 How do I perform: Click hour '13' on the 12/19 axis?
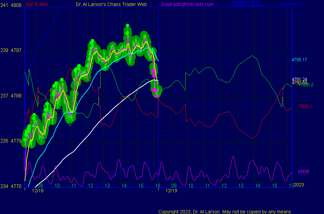[x=241, y=186]
